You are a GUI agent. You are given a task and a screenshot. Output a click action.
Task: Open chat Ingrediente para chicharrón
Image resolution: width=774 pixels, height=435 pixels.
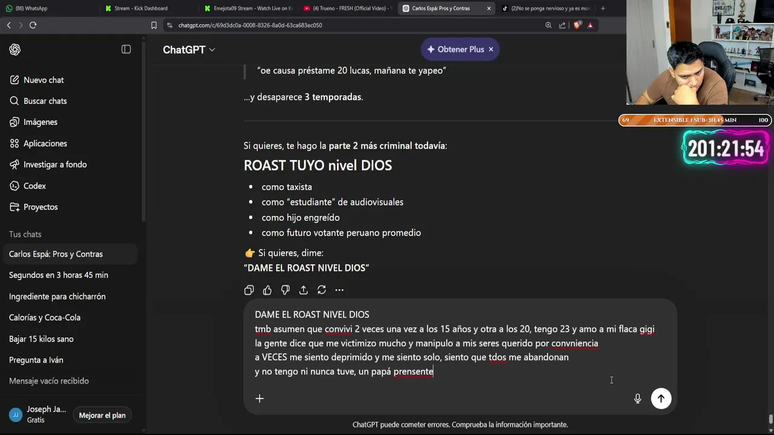70,296
